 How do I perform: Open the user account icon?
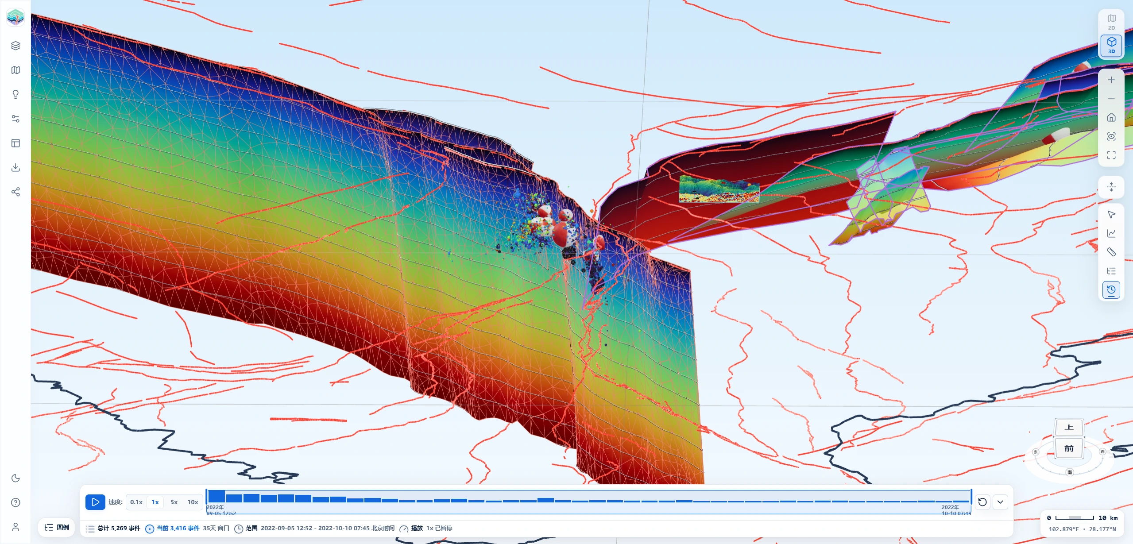point(15,527)
